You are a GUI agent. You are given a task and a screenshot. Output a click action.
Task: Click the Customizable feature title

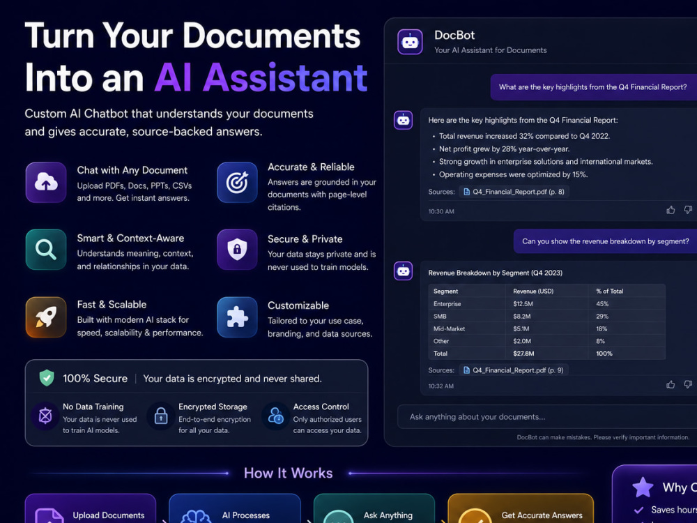click(x=298, y=305)
